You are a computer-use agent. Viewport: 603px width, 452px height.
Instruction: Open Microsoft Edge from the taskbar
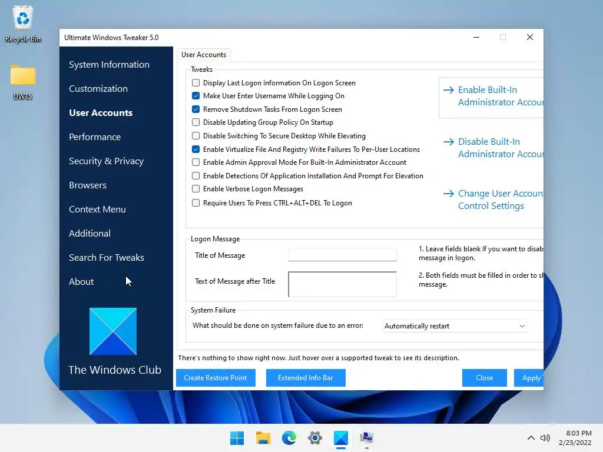[x=289, y=438]
